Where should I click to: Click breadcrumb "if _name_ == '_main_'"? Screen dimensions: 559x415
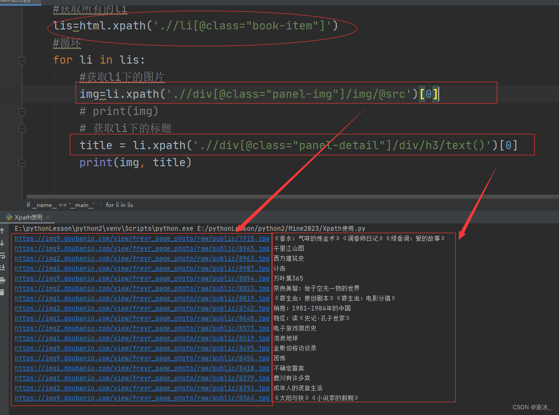coord(60,205)
